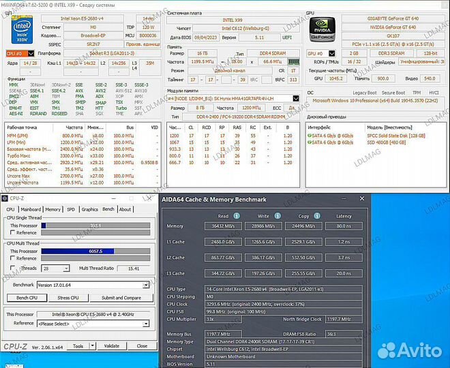The width and height of the screenshot is (450, 368).
Task: Click the multi thread Reference bar
Action: pyautogui.click(x=95, y=258)
